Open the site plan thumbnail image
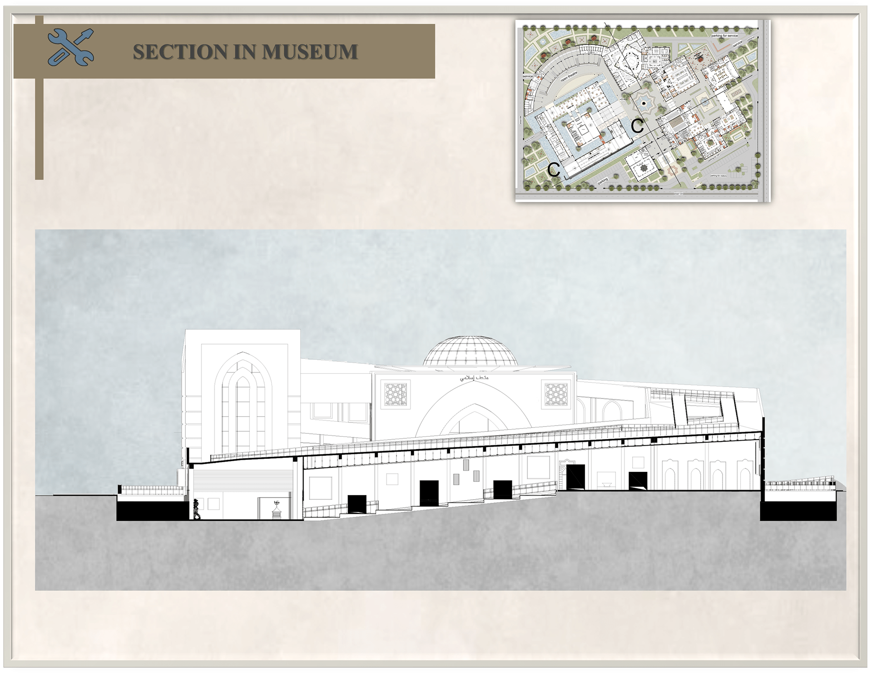Screen dimensions: 872x675 [643, 111]
